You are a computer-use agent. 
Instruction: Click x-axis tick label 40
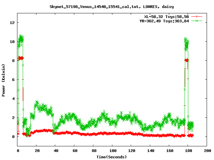point(56,151)
